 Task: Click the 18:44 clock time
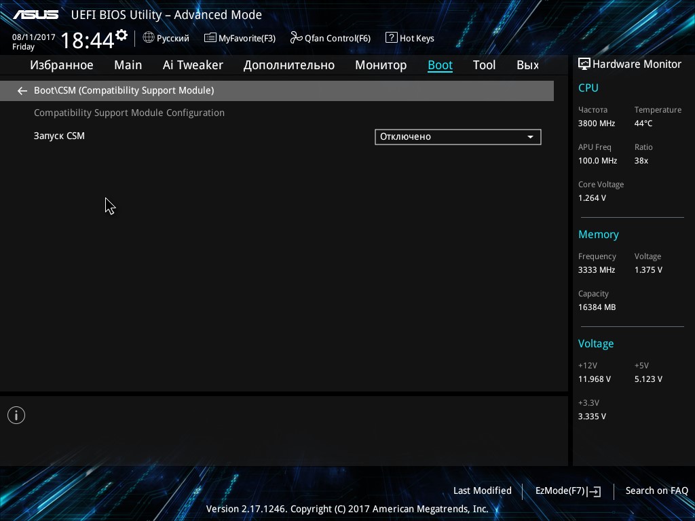tap(88, 40)
